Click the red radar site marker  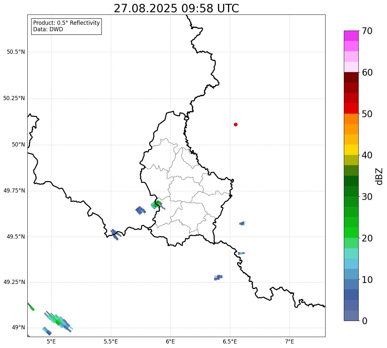pyautogui.click(x=236, y=124)
